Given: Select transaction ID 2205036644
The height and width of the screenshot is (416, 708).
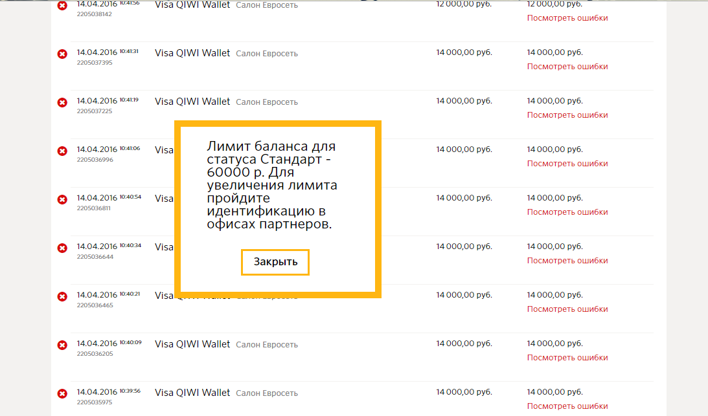Looking at the screenshot, I should 95,257.
